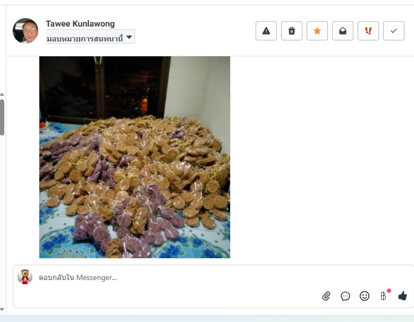The width and height of the screenshot is (414, 322).
Task: Open emoji picker smiley icon
Action: click(x=365, y=296)
